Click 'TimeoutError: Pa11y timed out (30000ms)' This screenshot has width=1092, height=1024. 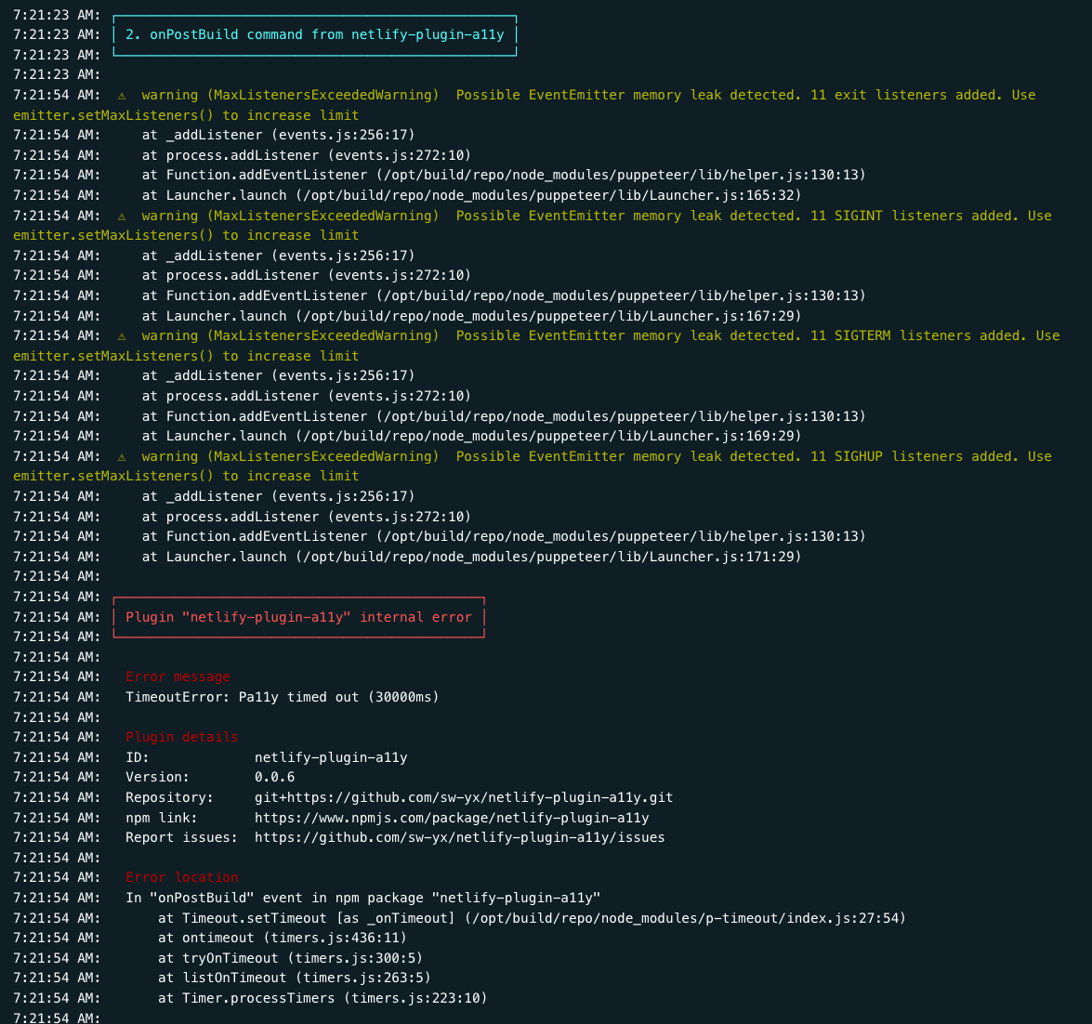pyautogui.click(x=282, y=697)
